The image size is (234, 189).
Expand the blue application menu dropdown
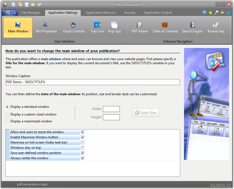[10, 13]
